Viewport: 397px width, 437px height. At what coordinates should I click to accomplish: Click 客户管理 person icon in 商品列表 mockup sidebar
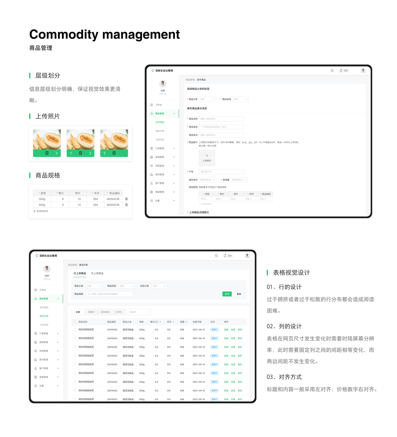pyautogui.click(x=36, y=368)
